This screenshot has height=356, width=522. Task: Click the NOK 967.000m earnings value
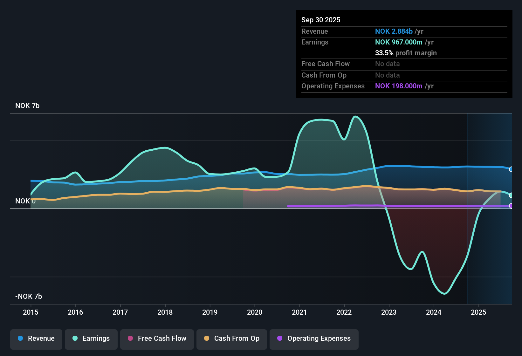(399, 42)
